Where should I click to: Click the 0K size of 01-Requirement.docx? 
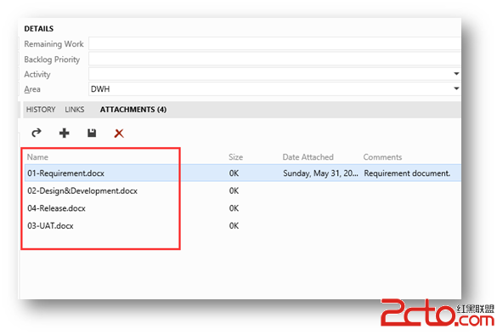click(x=234, y=173)
